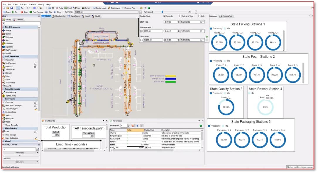Select the Queue object in Library

[x=7, y=34]
